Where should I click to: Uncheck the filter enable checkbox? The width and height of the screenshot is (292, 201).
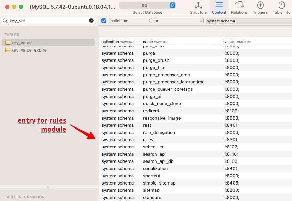pos(104,21)
